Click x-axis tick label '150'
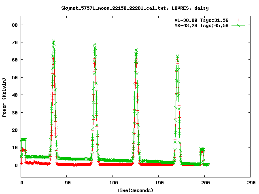259x194 pixels. coord(159,183)
